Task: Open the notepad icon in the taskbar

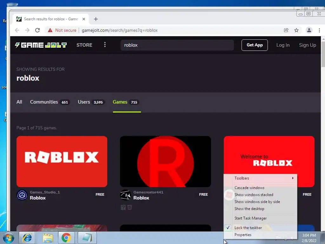Action: [87, 238]
